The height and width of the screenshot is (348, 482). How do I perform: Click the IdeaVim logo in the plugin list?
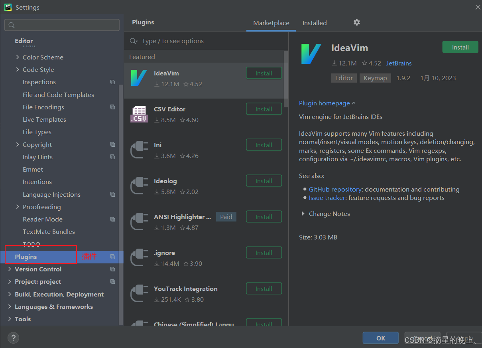[x=139, y=78]
